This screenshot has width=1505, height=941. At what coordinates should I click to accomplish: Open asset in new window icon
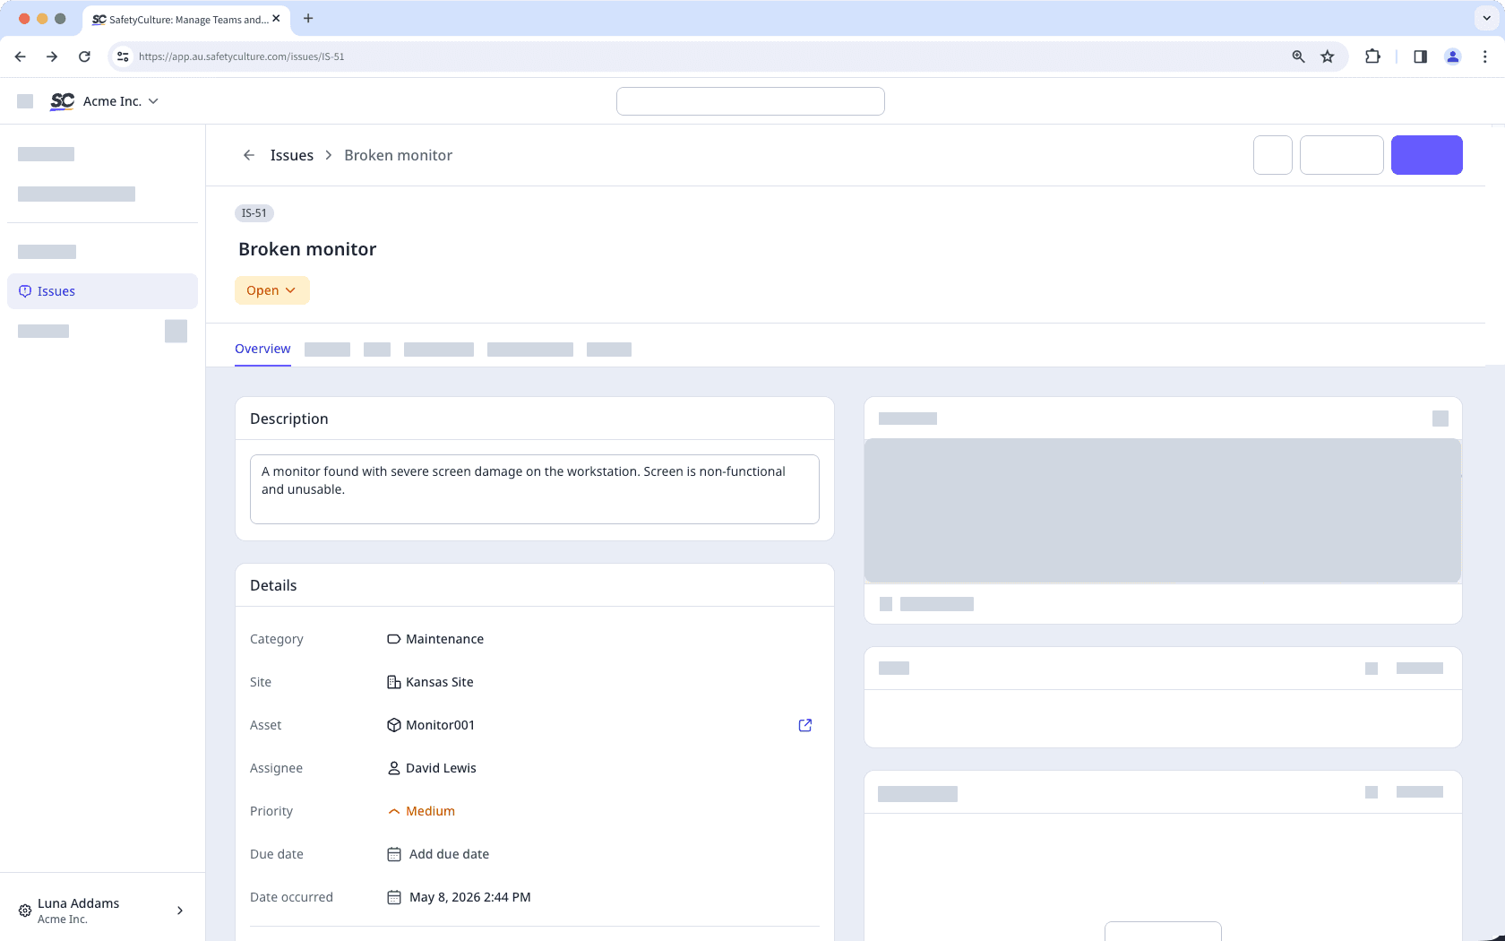805,725
